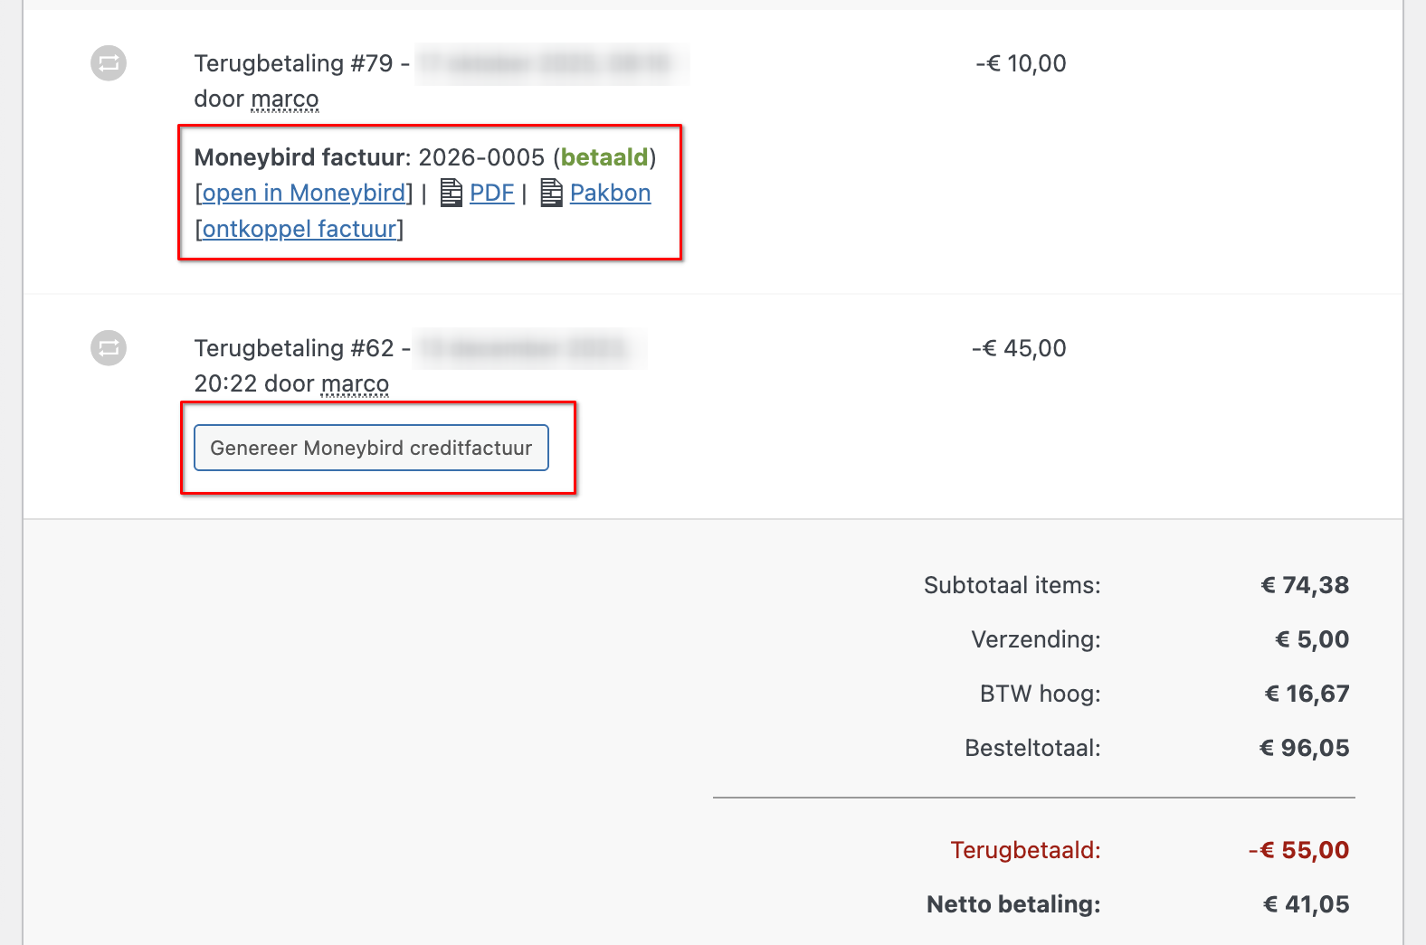Select the Terugbetaling #62 title text
Viewport: 1426px width, 945px height.
point(293,348)
